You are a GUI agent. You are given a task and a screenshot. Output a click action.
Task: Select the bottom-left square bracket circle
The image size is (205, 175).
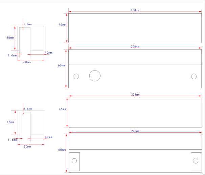(74, 161)
